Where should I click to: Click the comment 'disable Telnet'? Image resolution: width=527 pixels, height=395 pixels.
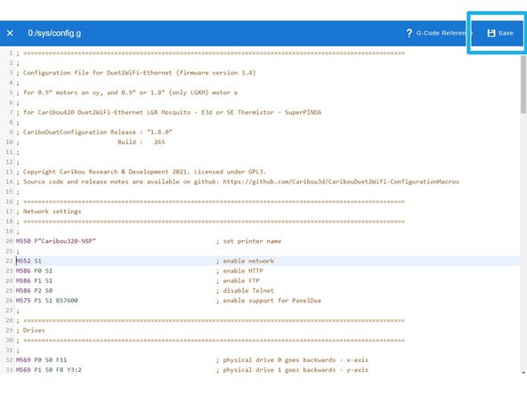(248, 291)
